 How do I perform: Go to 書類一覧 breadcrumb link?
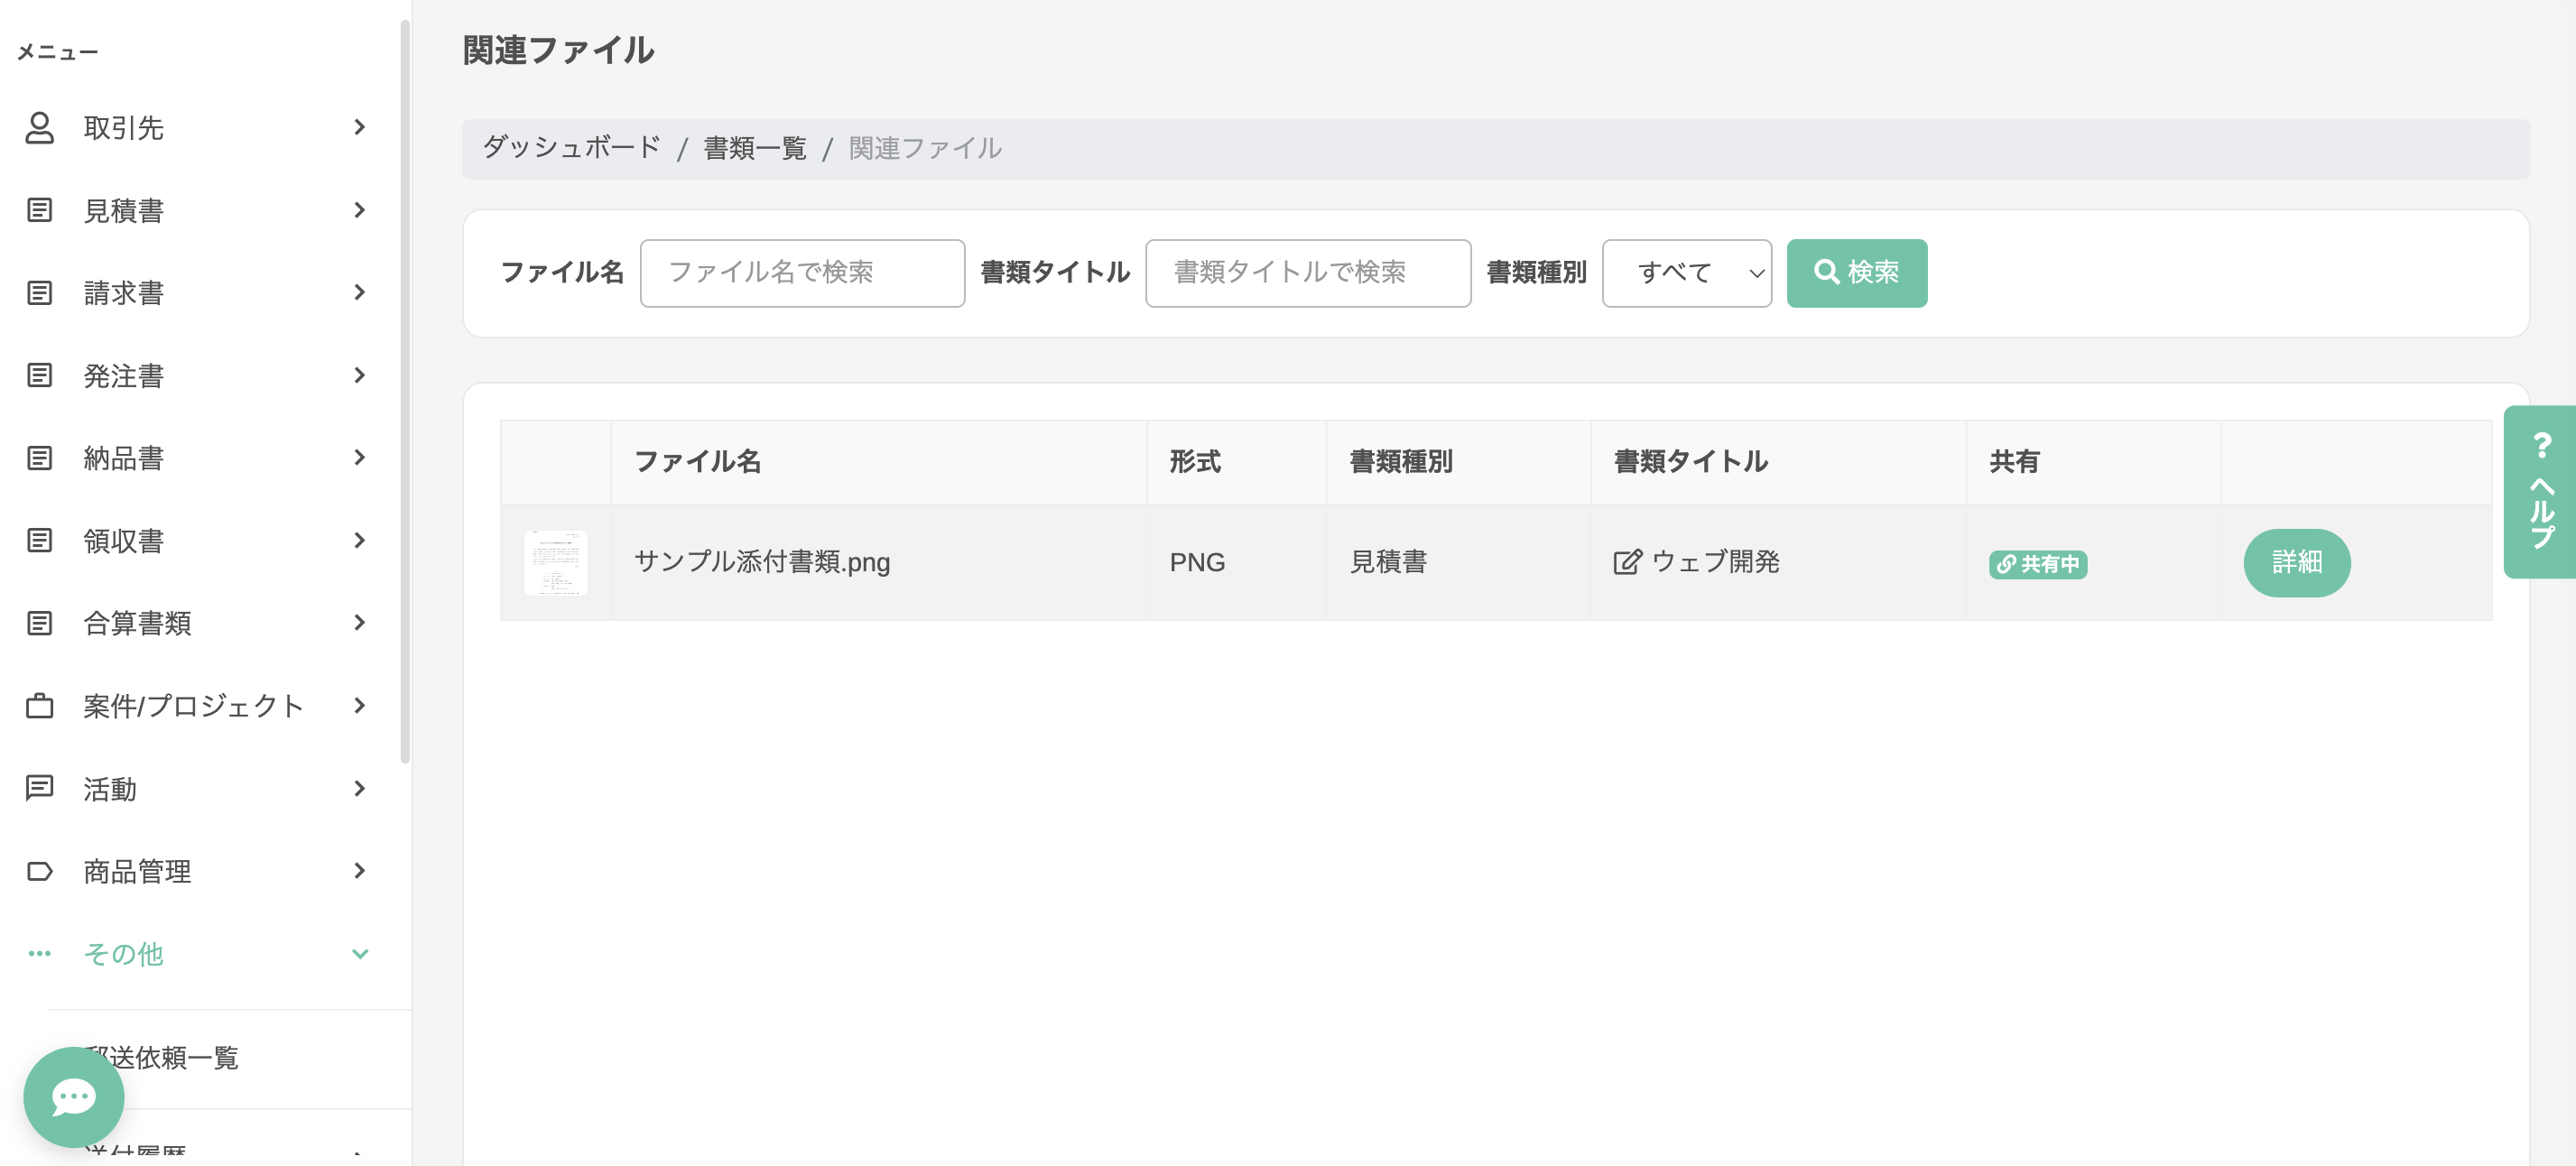coord(755,148)
